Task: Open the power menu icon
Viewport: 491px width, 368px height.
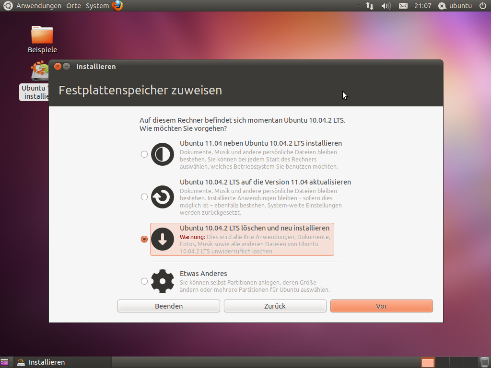Action: point(484,6)
